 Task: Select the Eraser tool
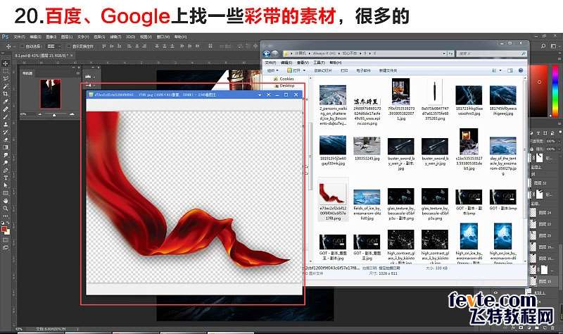[x=6, y=140]
